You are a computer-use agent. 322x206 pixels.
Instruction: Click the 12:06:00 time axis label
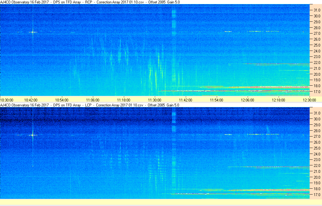pyautogui.click(x=247, y=100)
